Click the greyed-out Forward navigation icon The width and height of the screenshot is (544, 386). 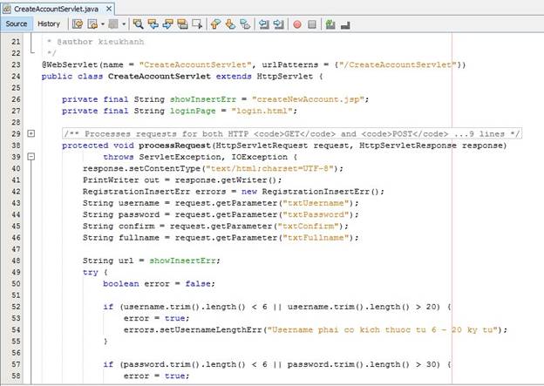pyautogui.click(x=113, y=24)
